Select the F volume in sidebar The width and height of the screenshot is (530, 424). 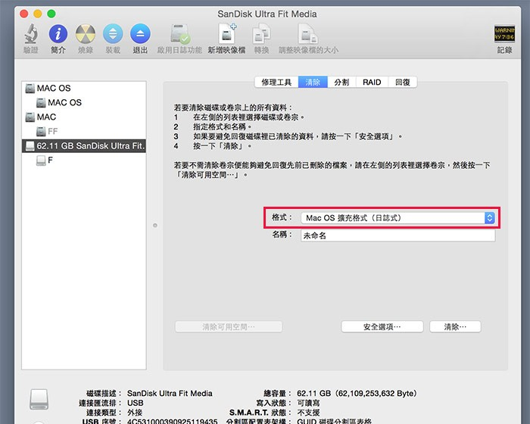pos(84,160)
